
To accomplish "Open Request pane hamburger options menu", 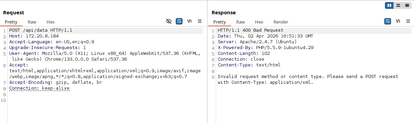I will [x=200, y=21].
